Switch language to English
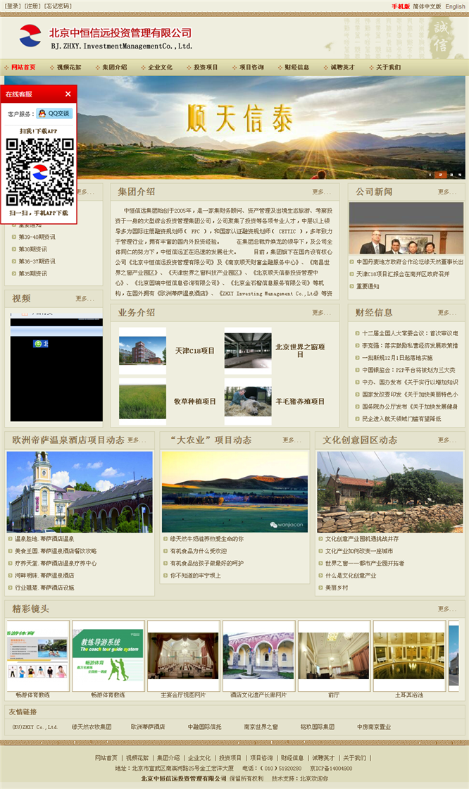The width and height of the screenshot is (469, 789). click(x=455, y=6)
